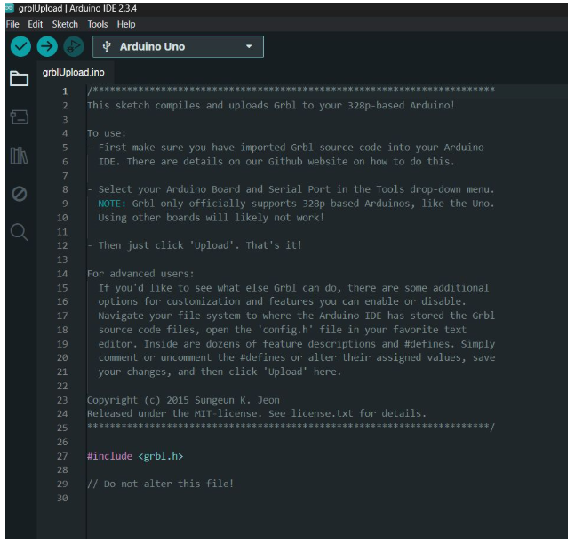The image size is (575, 544).
Task: Click 'Using other boards will likely not work!' line
Action: (212, 218)
